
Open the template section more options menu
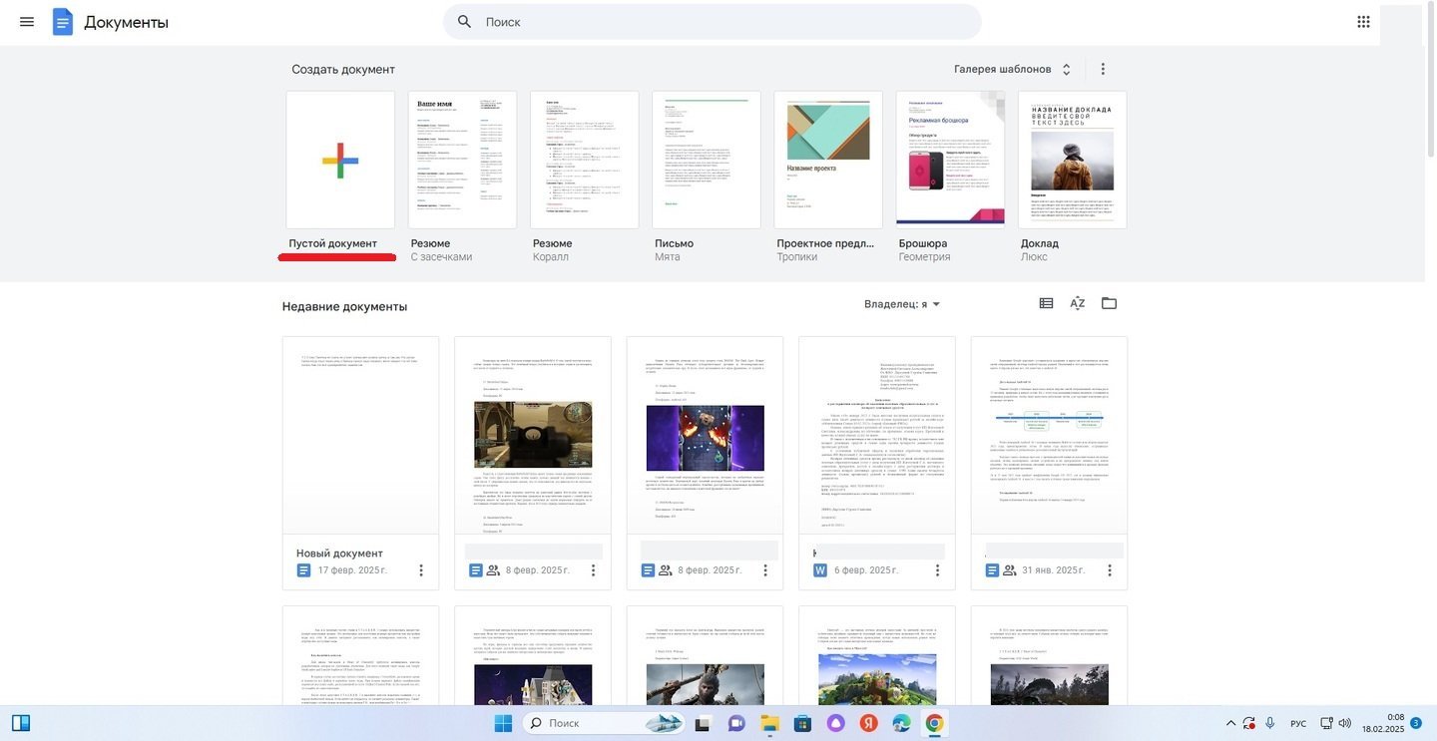pyautogui.click(x=1103, y=69)
